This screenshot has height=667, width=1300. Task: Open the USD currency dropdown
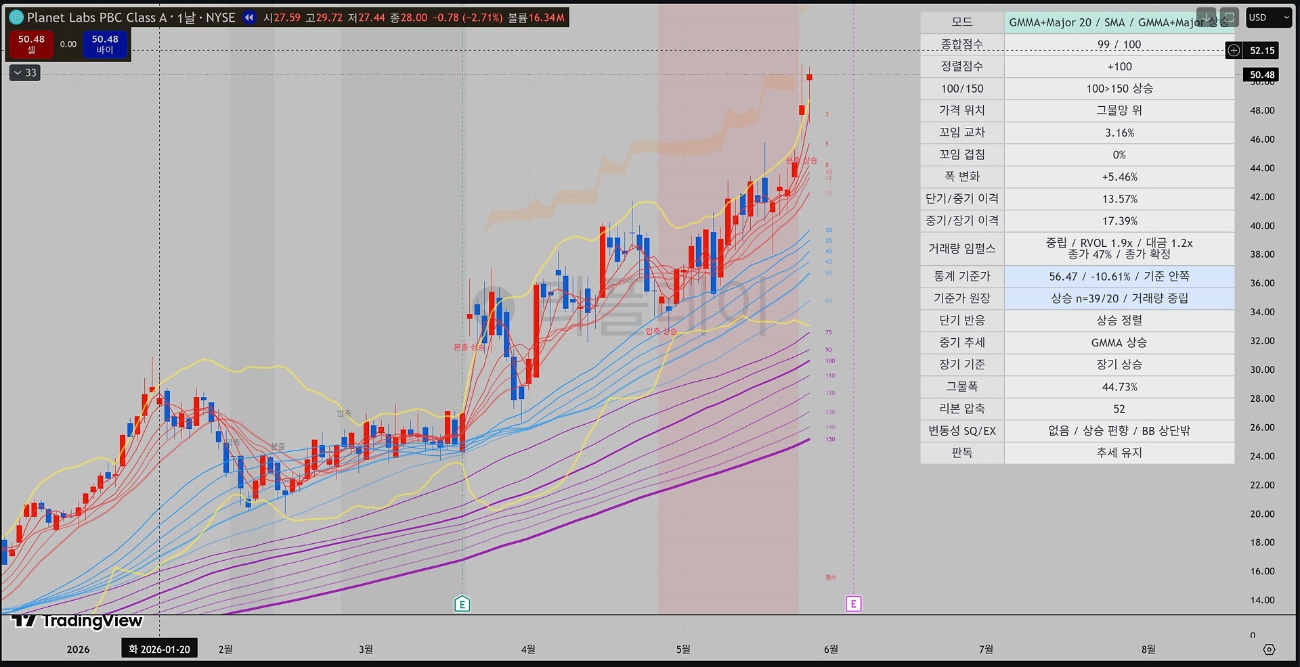pyautogui.click(x=1269, y=18)
